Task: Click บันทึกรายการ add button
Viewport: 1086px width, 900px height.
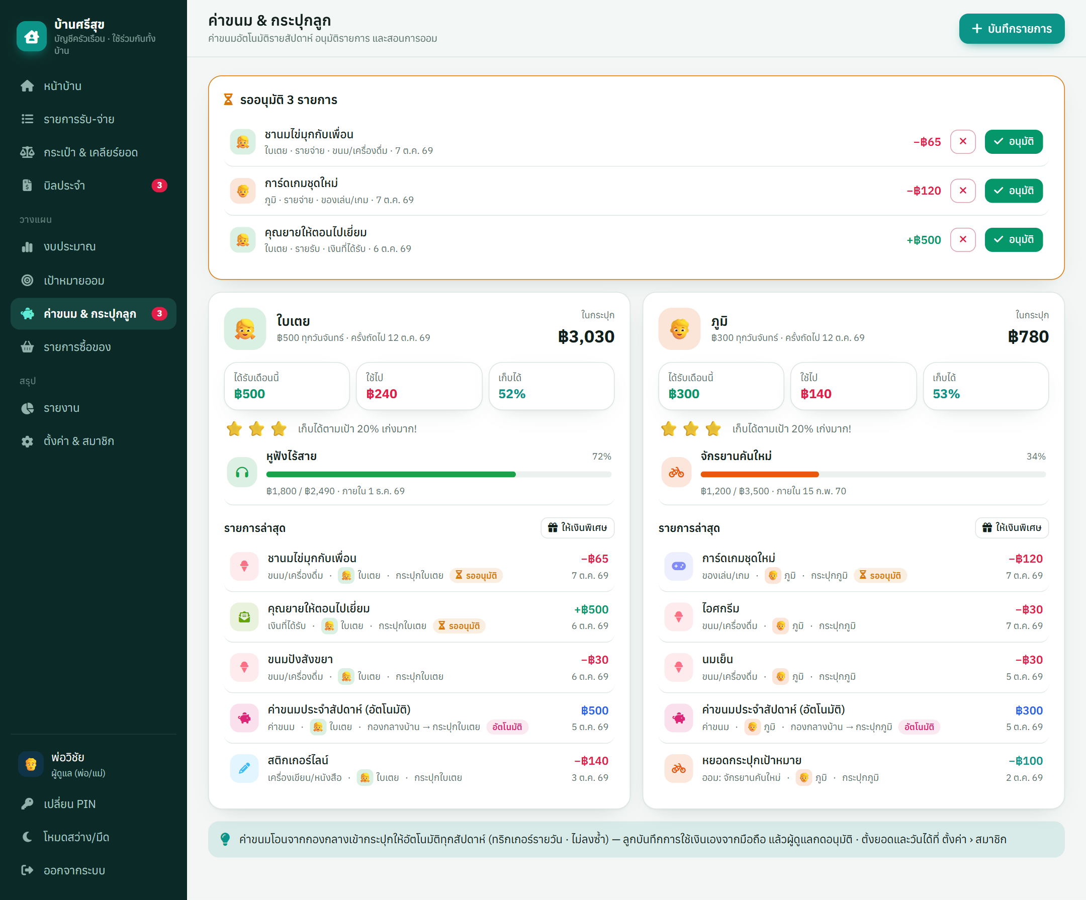Action: coord(1012,29)
